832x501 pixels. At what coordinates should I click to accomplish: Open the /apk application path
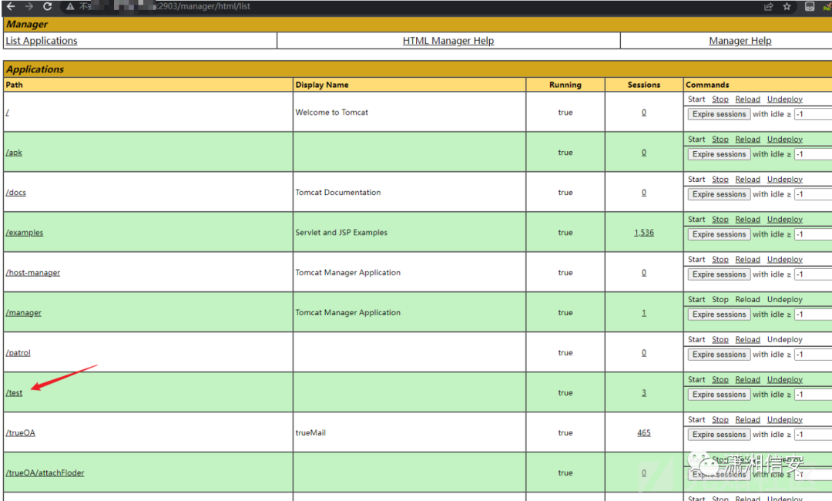tap(15, 153)
